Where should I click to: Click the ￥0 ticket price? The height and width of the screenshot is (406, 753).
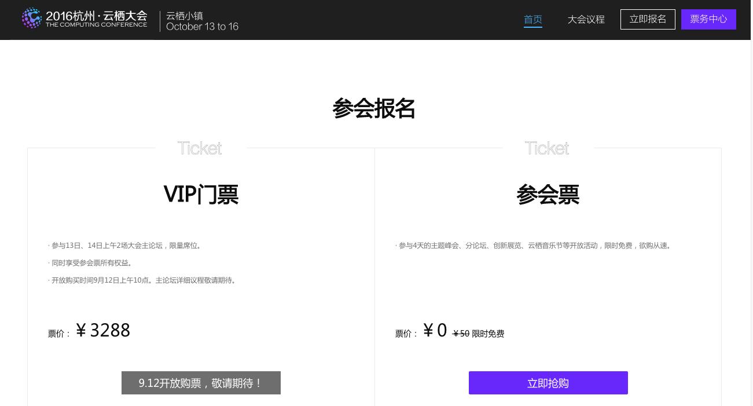[435, 331]
